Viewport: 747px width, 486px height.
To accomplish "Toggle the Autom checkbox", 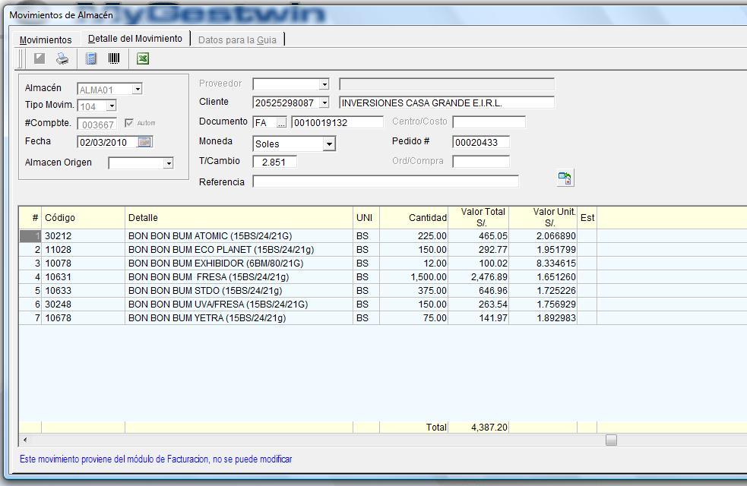I will [x=128, y=123].
